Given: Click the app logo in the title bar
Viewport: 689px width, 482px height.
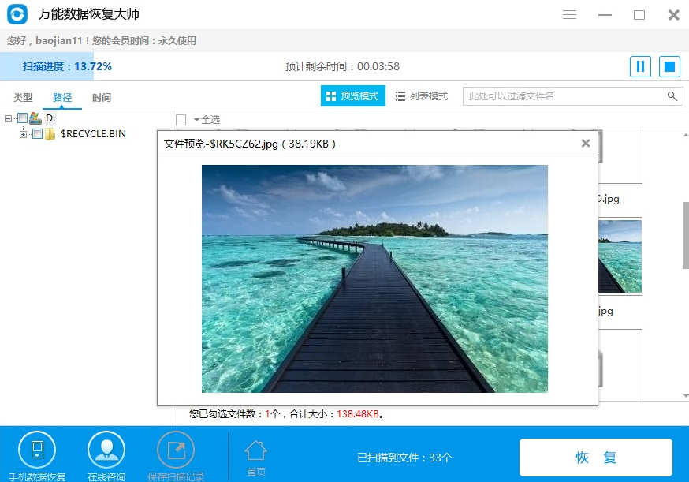Looking at the screenshot, I should point(15,13).
